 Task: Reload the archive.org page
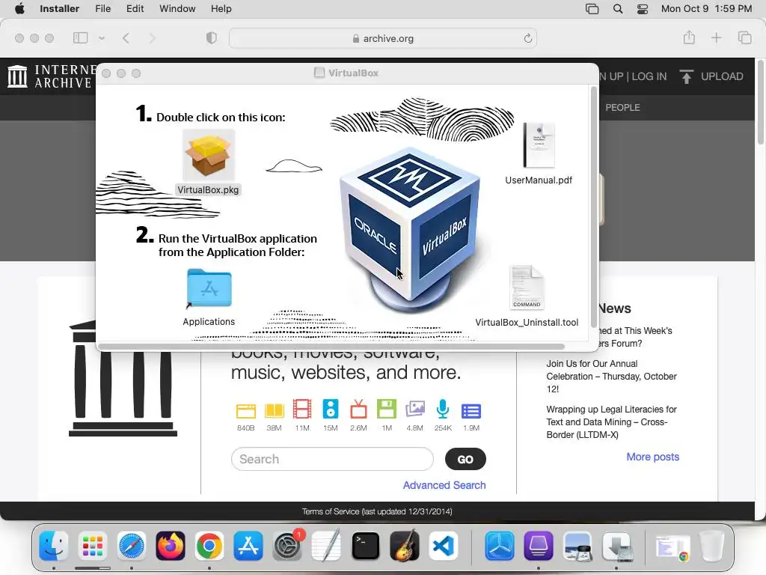click(x=527, y=38)
